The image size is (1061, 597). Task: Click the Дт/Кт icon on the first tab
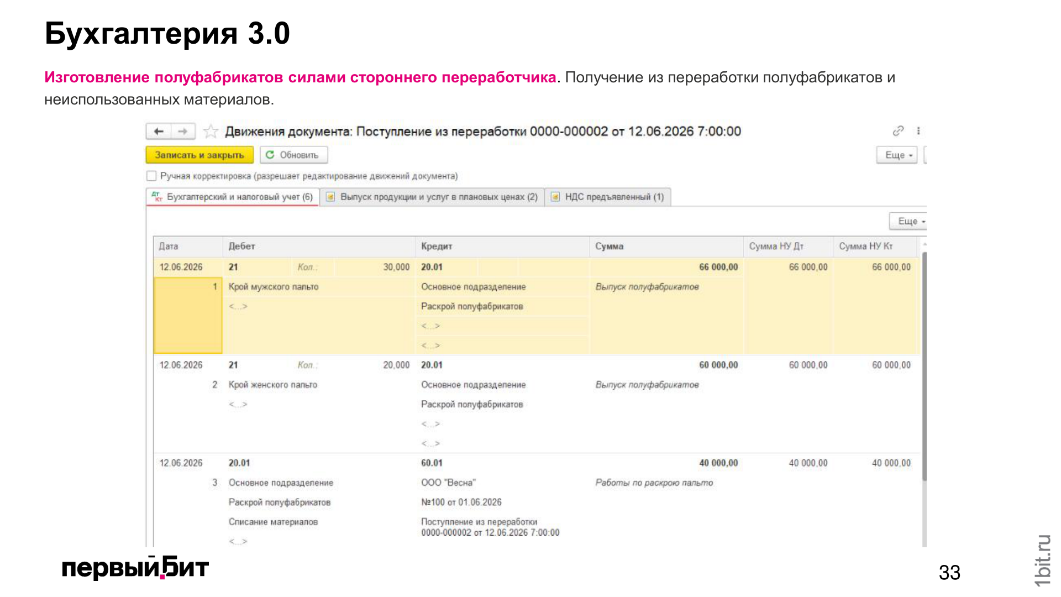[x=157, y=197]
